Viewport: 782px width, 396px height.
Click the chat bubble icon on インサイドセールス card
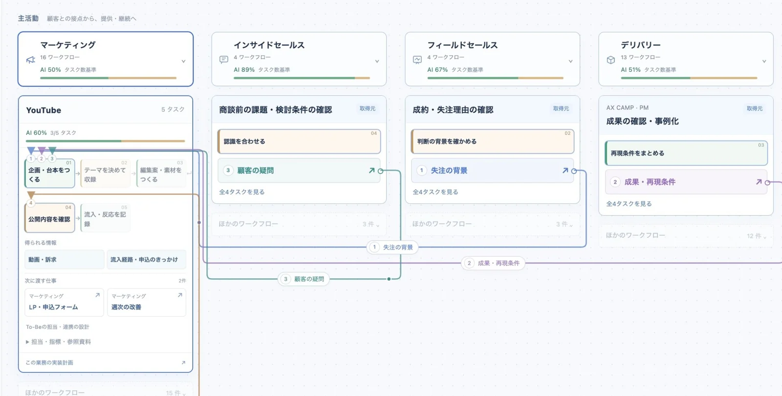pos(224,60)
